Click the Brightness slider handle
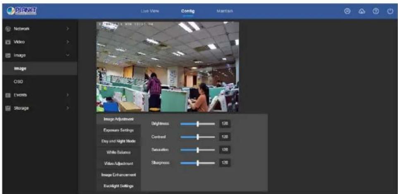Viewport: 398px width, 194px height. 198,124
